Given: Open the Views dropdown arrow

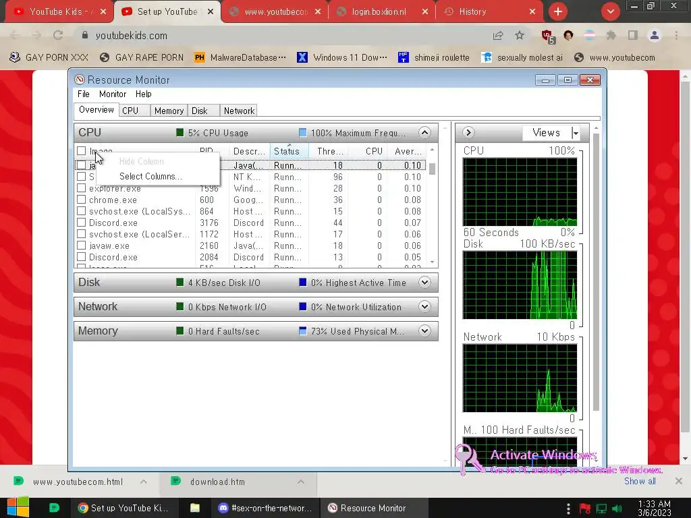Looking at the screenshot, I should 575,133.
